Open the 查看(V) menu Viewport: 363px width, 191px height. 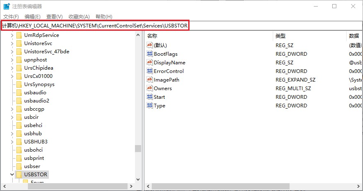point(54,17)
